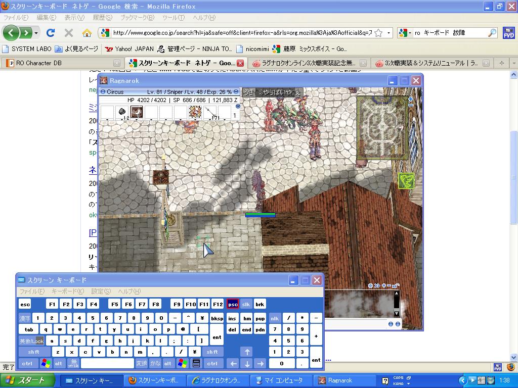Reload the page in Firefox
Screen dimensions: 518x388
pos(51,33)
